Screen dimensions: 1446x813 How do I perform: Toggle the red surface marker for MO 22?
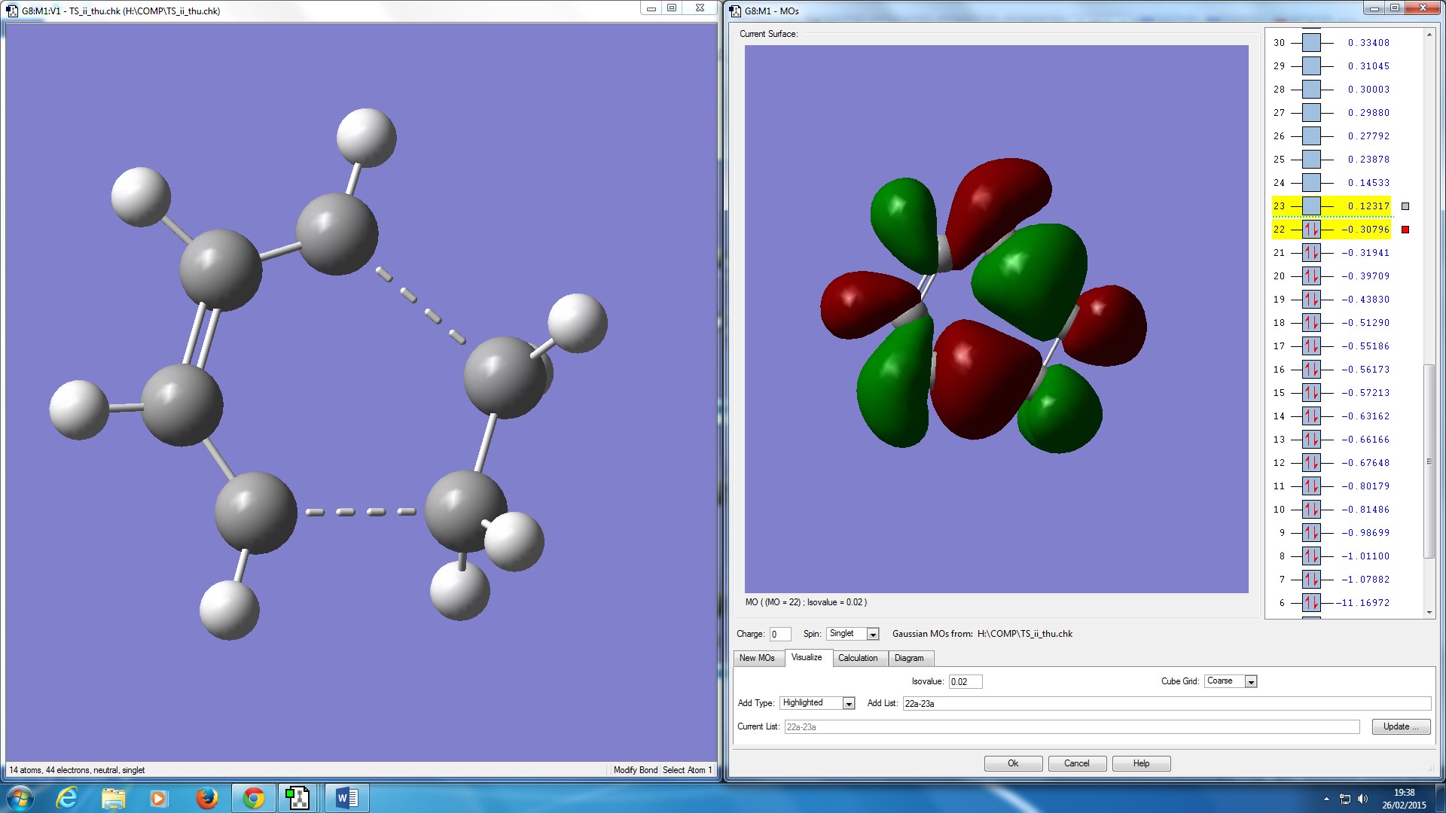(x=1405, y=230)
